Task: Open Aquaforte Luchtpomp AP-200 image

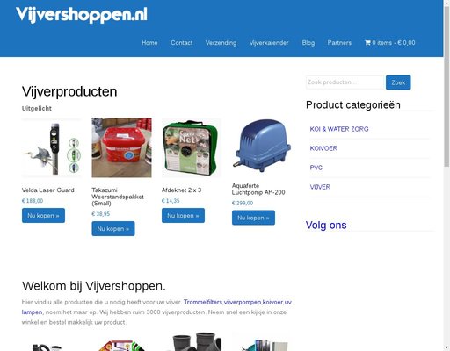Action: [262, 146]
